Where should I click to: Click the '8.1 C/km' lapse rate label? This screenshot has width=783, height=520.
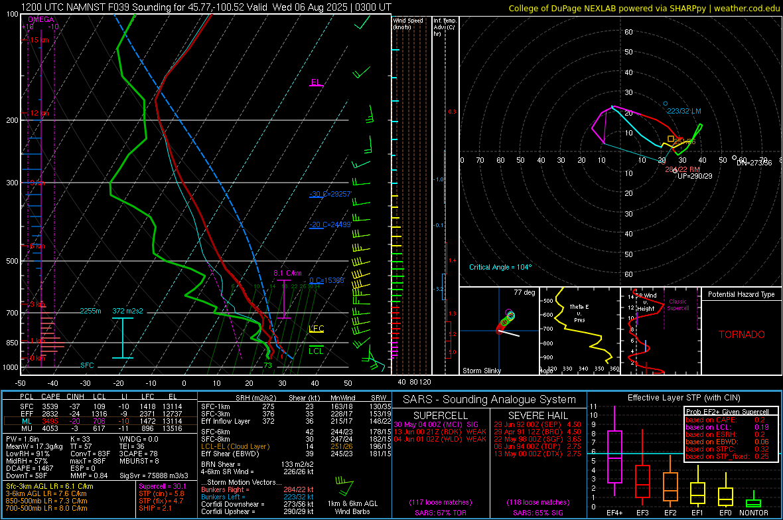(x=287, y=273)
